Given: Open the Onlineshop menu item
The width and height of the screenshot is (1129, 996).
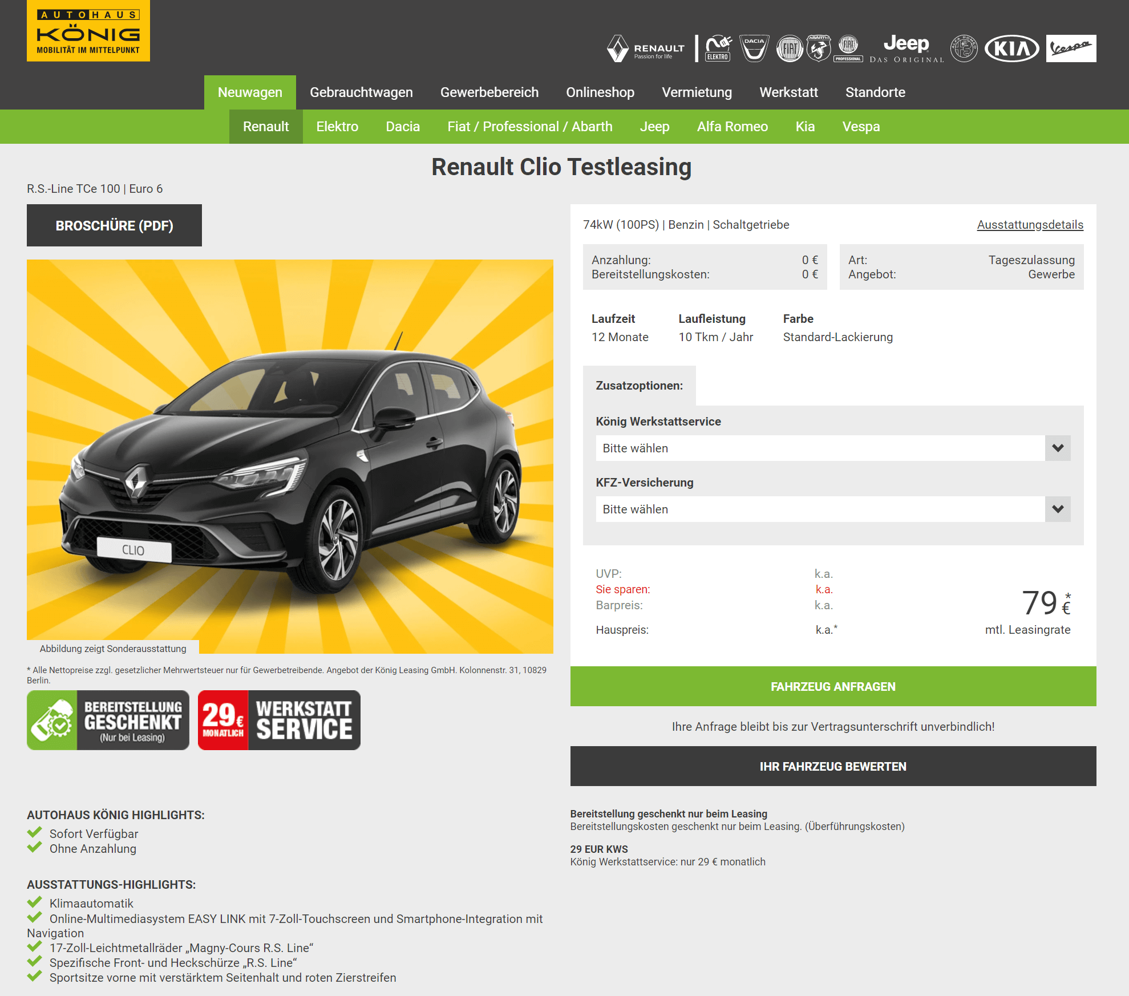Looking at the screenshot, I should (600, 92).
